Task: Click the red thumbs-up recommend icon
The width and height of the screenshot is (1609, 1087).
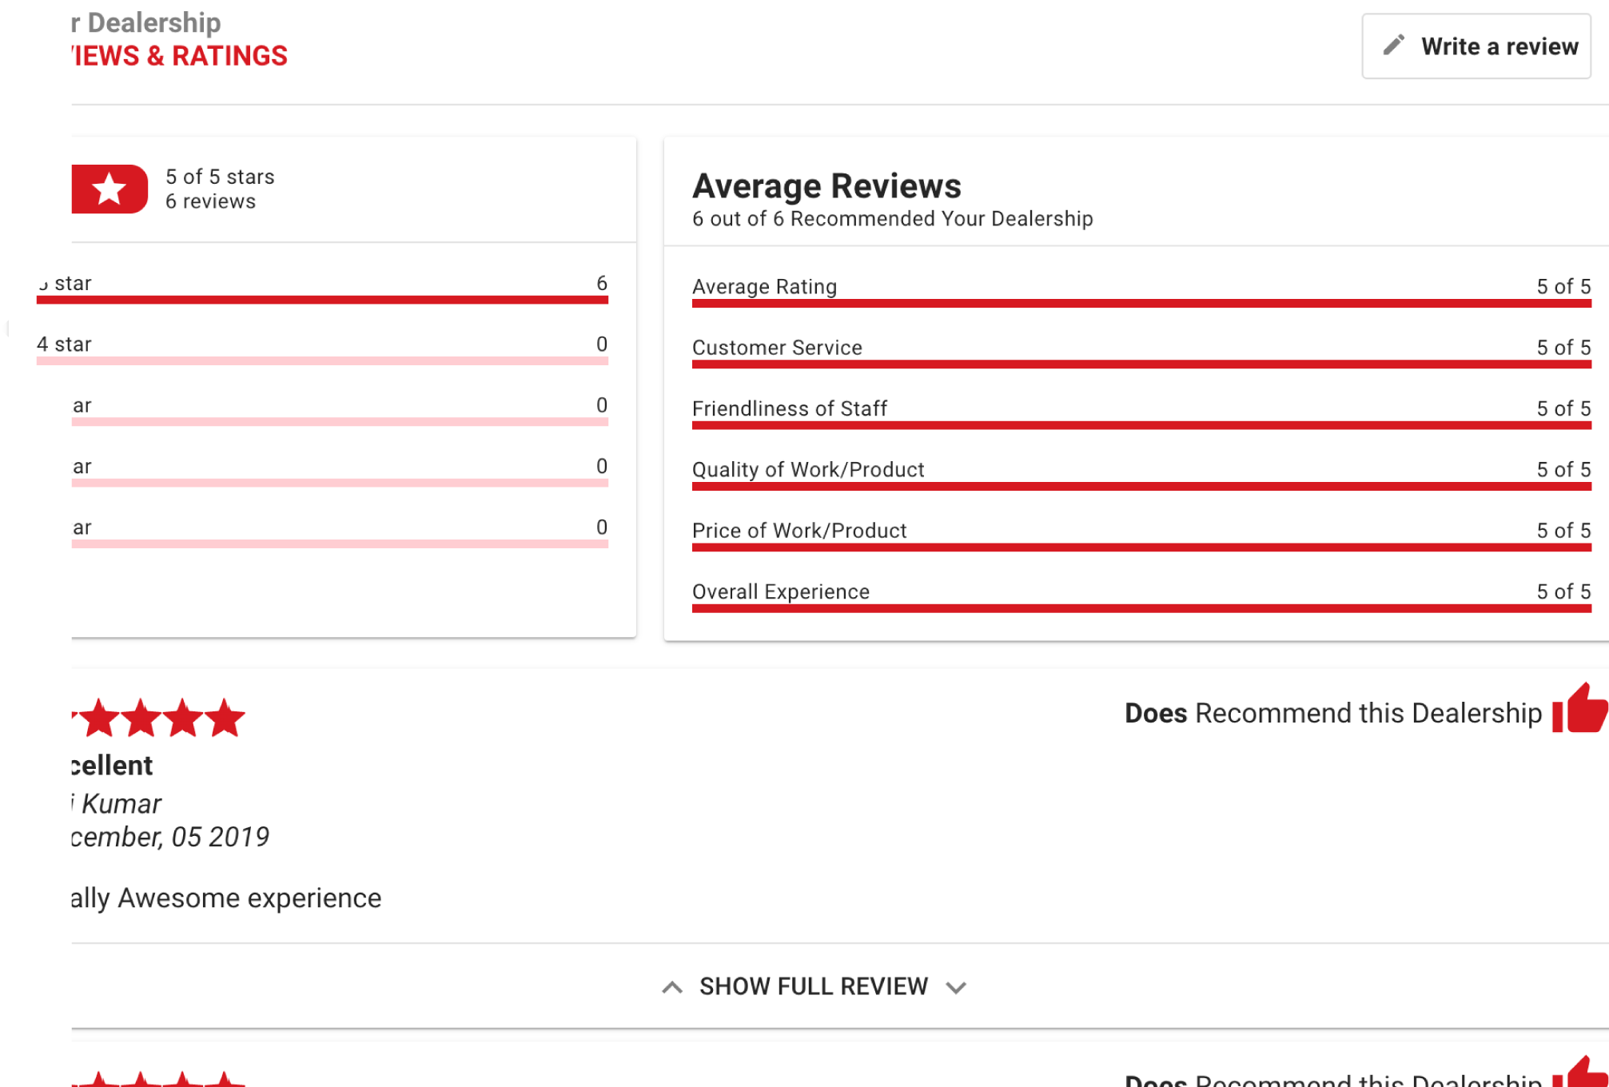Action: [1579, 709]
